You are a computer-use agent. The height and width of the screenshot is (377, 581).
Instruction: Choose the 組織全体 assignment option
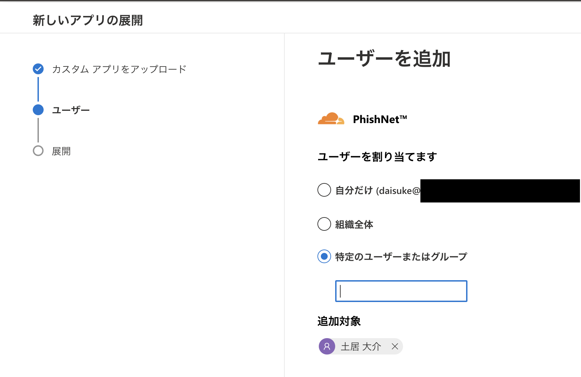click(324, 224)
